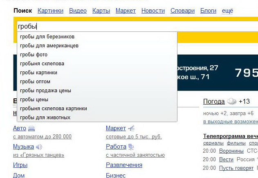Open the Словари tab

coord(182,11)
